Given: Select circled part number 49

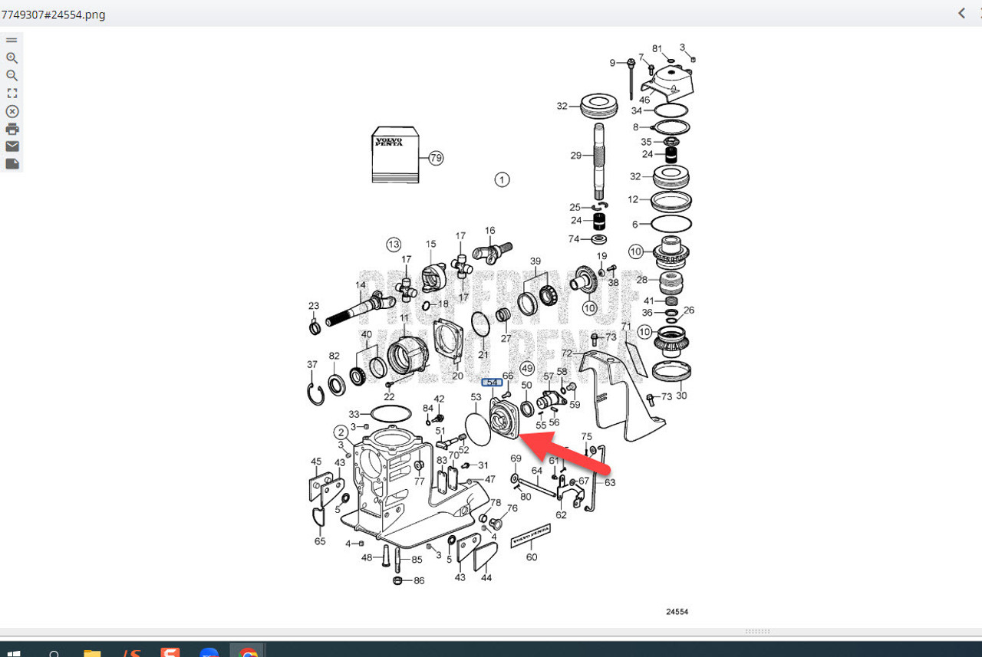Looking at the screenshot, I should (x=526, y=369).
